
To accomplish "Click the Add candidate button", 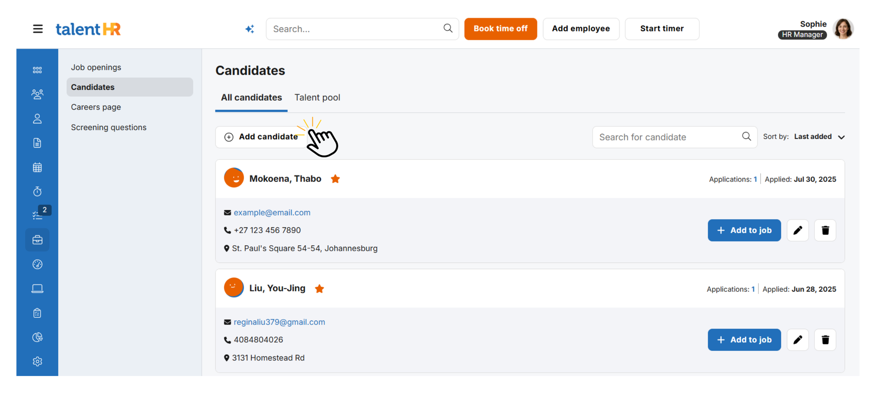I will point(261,137).
